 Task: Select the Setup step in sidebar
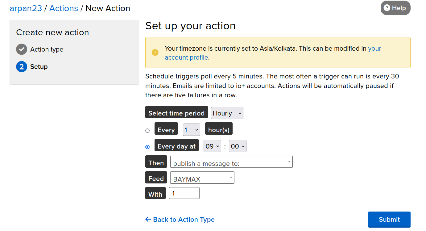(39, 67)
